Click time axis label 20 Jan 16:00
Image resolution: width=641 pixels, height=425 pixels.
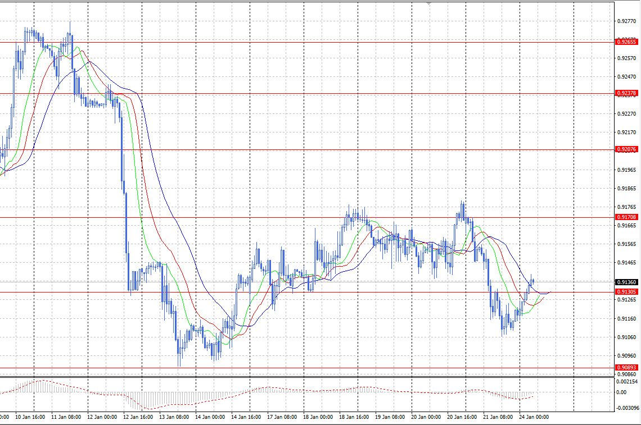(462, 417)
